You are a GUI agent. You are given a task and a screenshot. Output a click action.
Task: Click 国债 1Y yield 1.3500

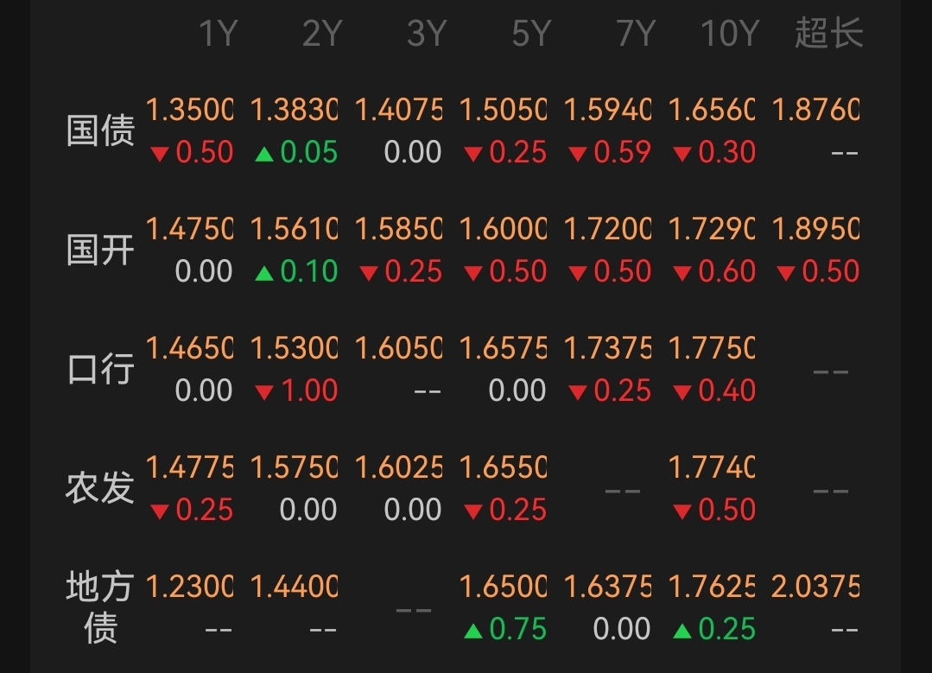pos(190,110)
